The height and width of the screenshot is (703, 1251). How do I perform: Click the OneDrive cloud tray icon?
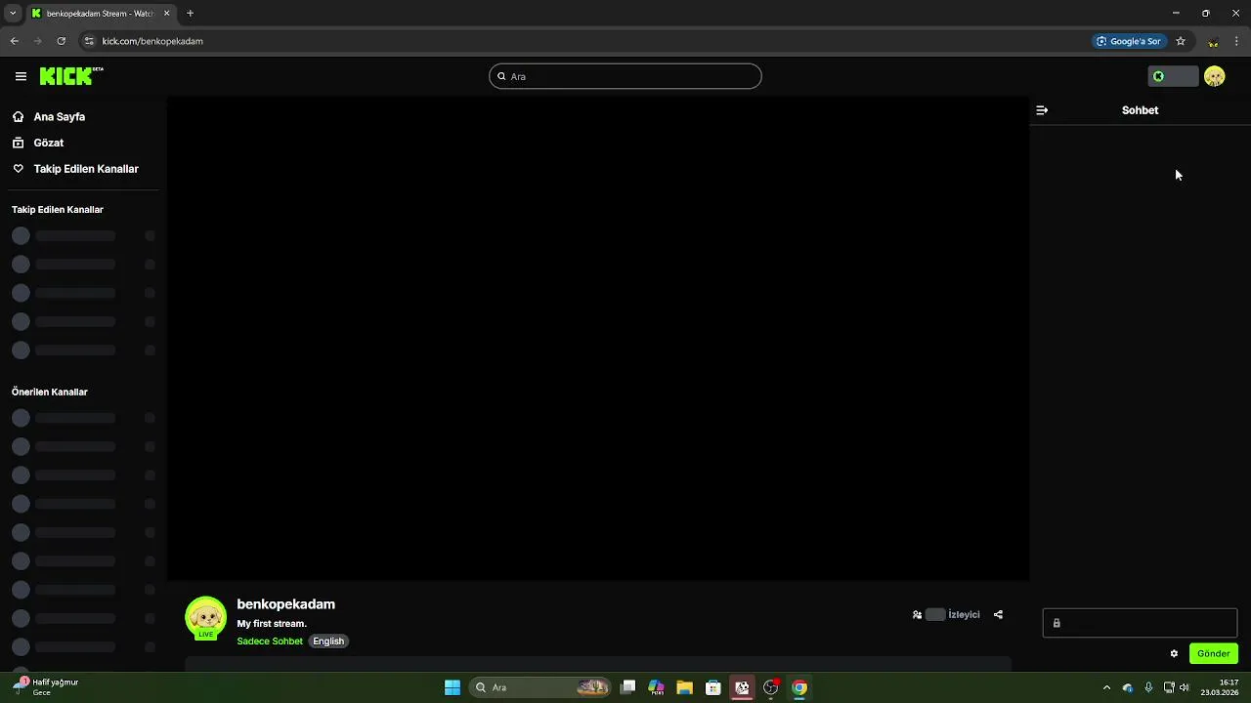[1128, 687]
